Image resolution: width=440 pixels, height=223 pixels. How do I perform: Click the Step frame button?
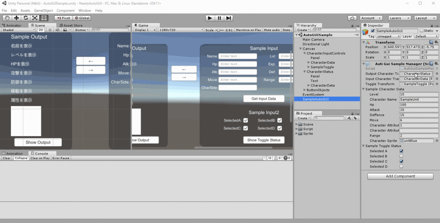tap(229, 18)
